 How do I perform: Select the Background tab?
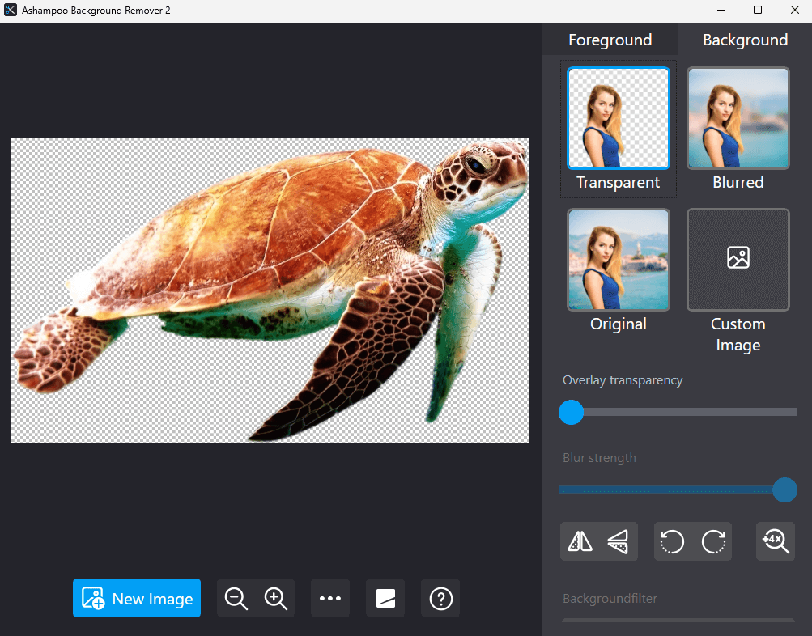745,40
